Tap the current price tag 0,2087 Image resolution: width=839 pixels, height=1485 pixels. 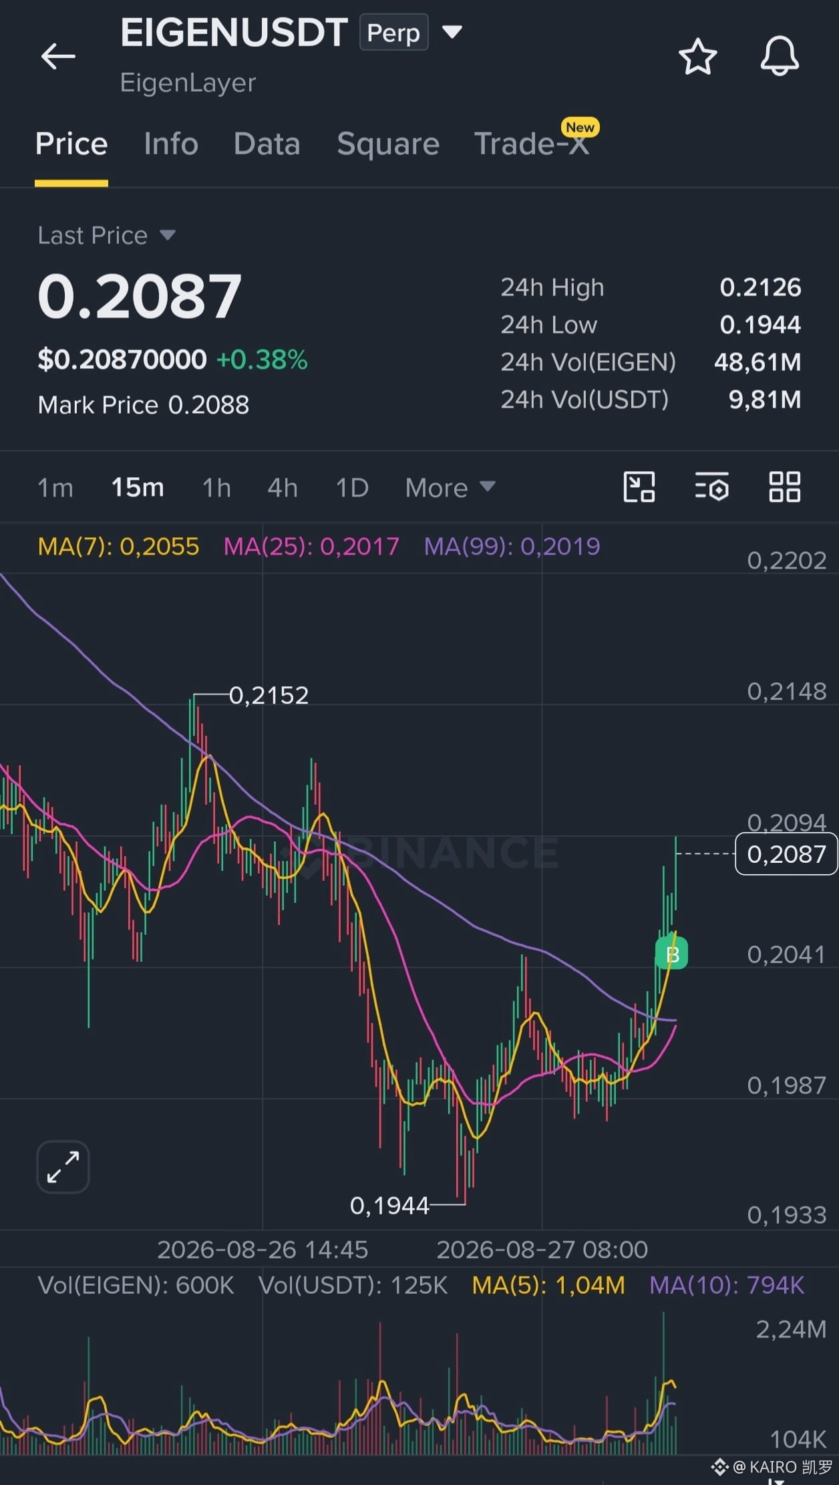click(786, 854)
